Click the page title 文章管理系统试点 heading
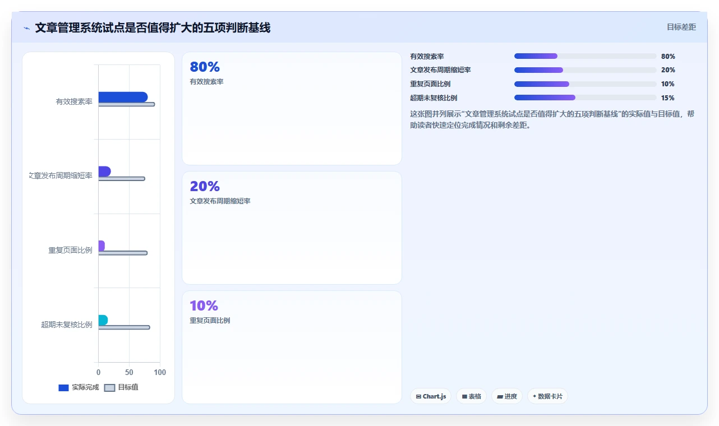The height and width of the screenshot is (426, 719). pos(153,27)
